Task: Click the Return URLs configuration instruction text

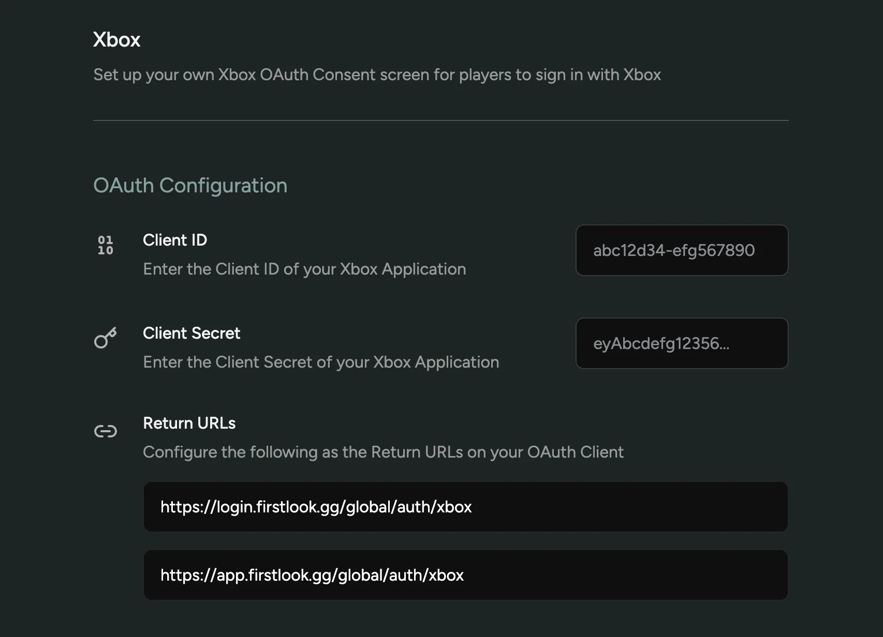Action: [383, 452]
